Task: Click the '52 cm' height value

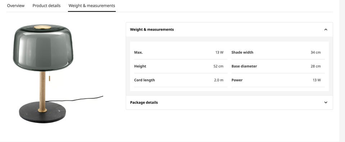Action: tap(218, 66)
